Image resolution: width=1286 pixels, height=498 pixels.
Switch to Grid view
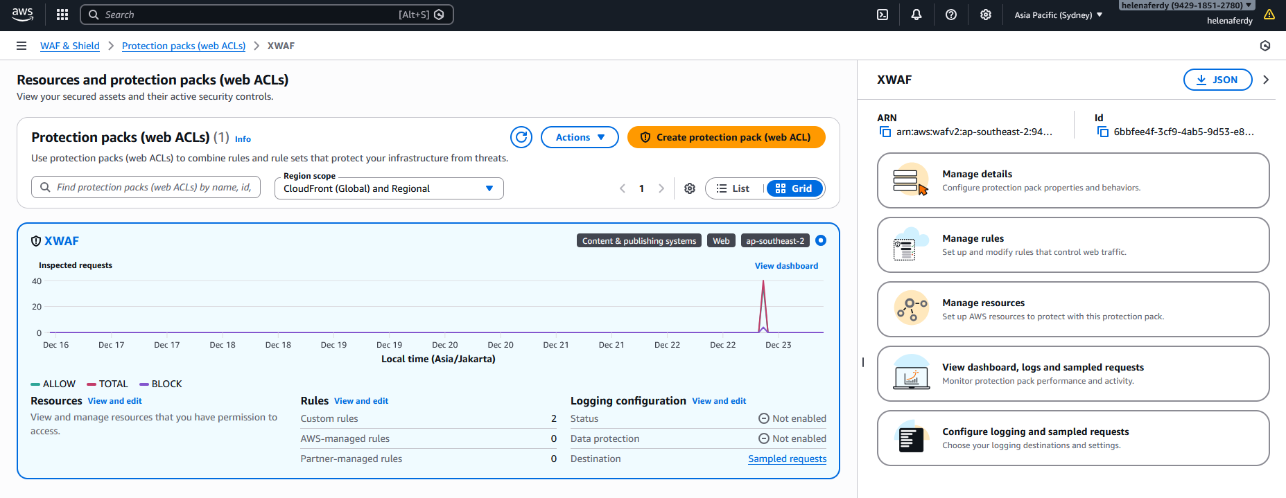point(794,188)
